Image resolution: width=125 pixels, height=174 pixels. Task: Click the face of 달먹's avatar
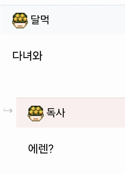pos(20,25)
